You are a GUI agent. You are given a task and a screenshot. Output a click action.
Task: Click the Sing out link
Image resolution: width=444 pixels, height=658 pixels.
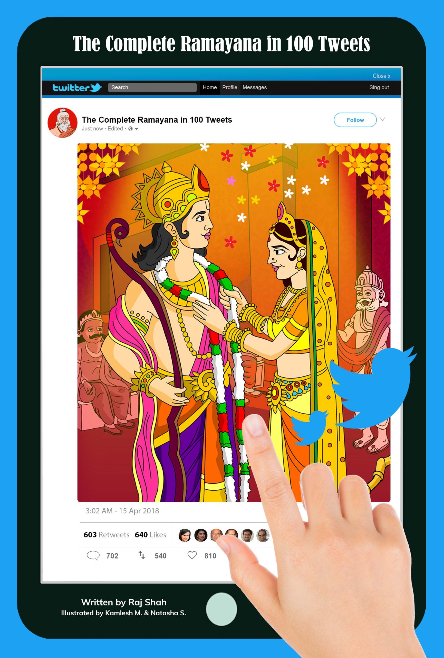379,87
